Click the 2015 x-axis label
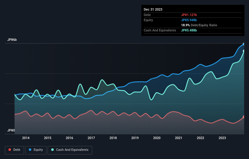Viewport: 249px width, 159px height. 48,138
